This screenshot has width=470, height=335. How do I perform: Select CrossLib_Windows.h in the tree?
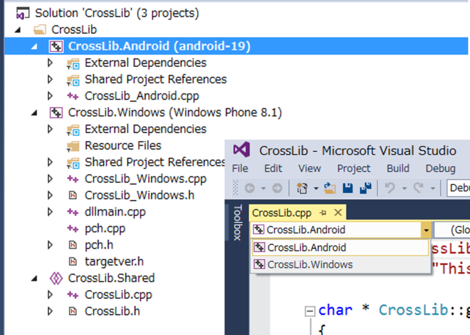pos(139,195)
